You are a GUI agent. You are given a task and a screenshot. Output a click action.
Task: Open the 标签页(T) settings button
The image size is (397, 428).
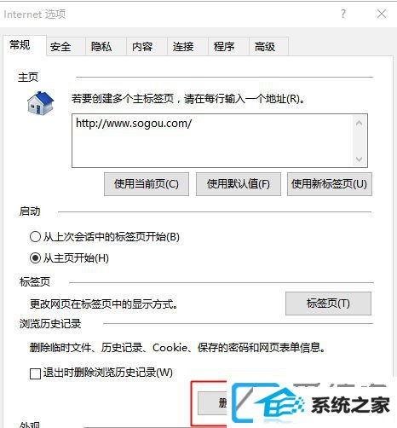(328, 304)
